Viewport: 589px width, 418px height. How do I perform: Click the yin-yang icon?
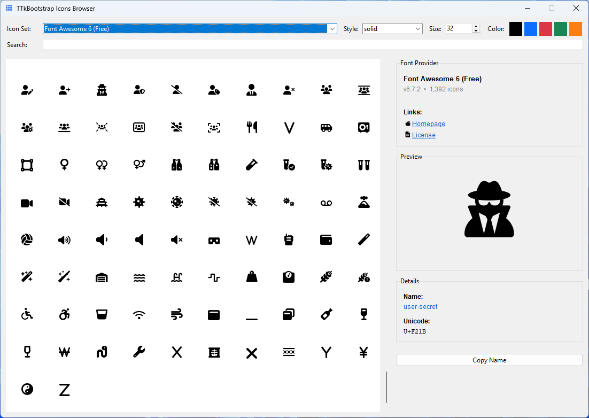click(x=27, y=389)
